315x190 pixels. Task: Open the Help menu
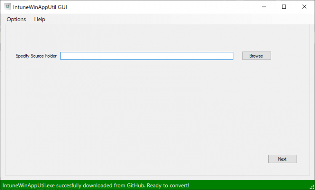[40, 19]
